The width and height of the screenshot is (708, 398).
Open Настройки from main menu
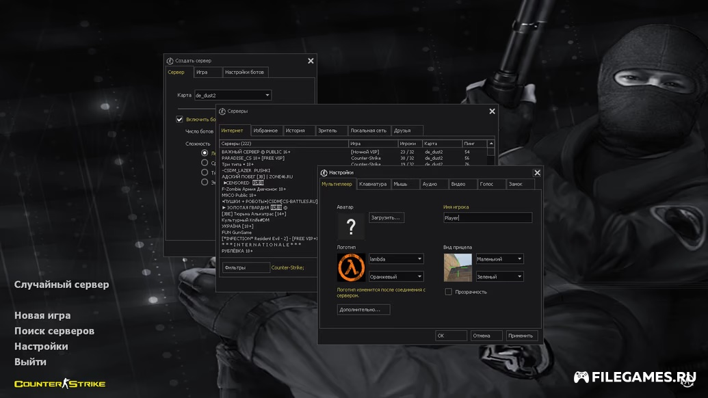[x=41, y=347]
